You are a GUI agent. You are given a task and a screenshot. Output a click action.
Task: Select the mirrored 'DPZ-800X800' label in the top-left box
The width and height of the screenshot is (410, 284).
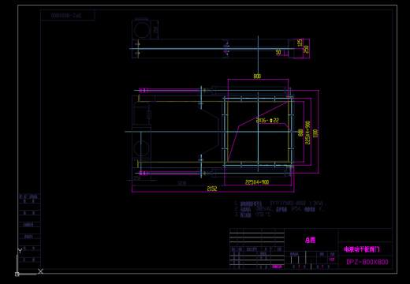tap(66, 16)
